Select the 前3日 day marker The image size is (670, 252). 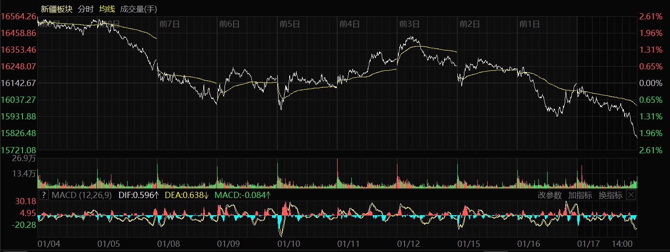point(409,24)
